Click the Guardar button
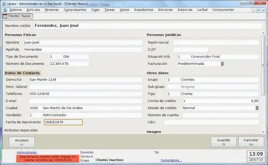The width and height of the screenshot is (268, 165). 224,142
